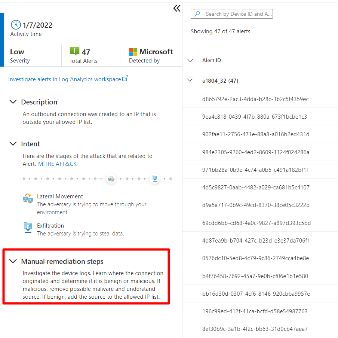Collapse the Description section
This screenshot has width=338, height=338.
coord(13,101)
